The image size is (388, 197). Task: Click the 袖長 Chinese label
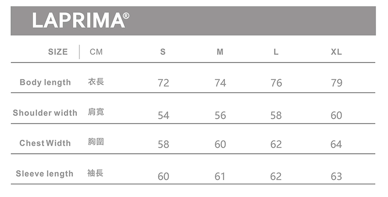click(x=95, y=173)
